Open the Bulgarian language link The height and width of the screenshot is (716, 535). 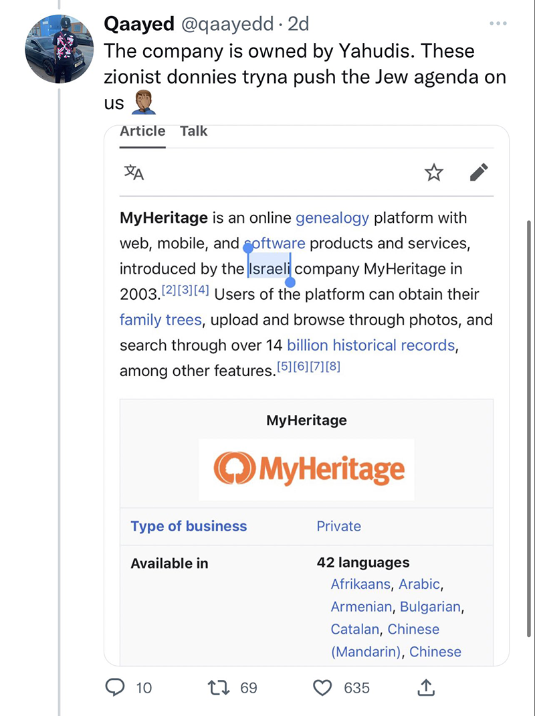coord(430,606)
